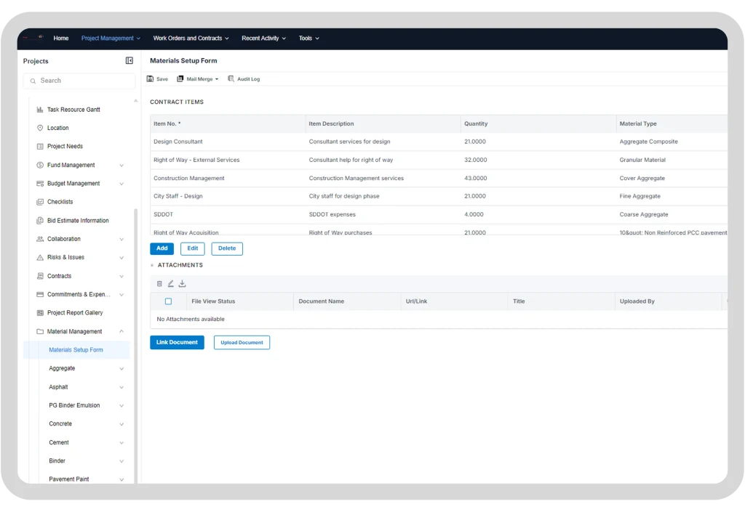Image resolution: width=745 pixels, height=512 pixels.
Task: Click the Checklists icon
Action: (40, 202)
